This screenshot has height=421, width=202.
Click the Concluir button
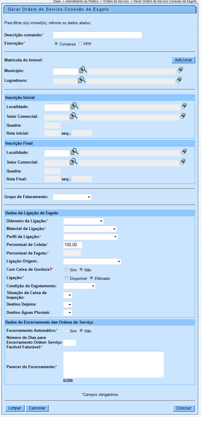pos(184,408)
